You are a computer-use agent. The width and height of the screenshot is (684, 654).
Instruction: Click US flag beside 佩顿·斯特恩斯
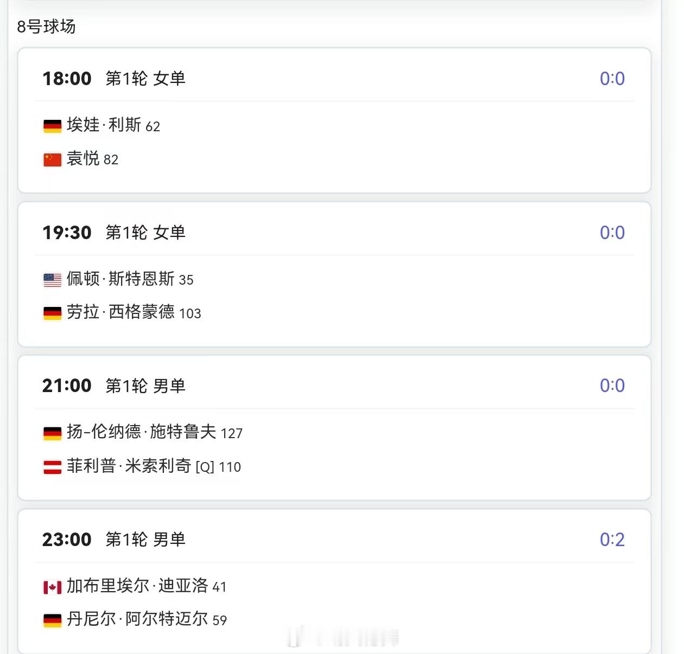(53, 280)
